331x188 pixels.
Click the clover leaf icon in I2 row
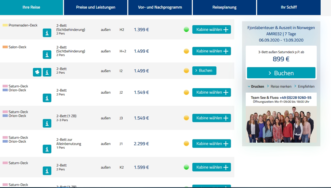(x=37, y=72)
